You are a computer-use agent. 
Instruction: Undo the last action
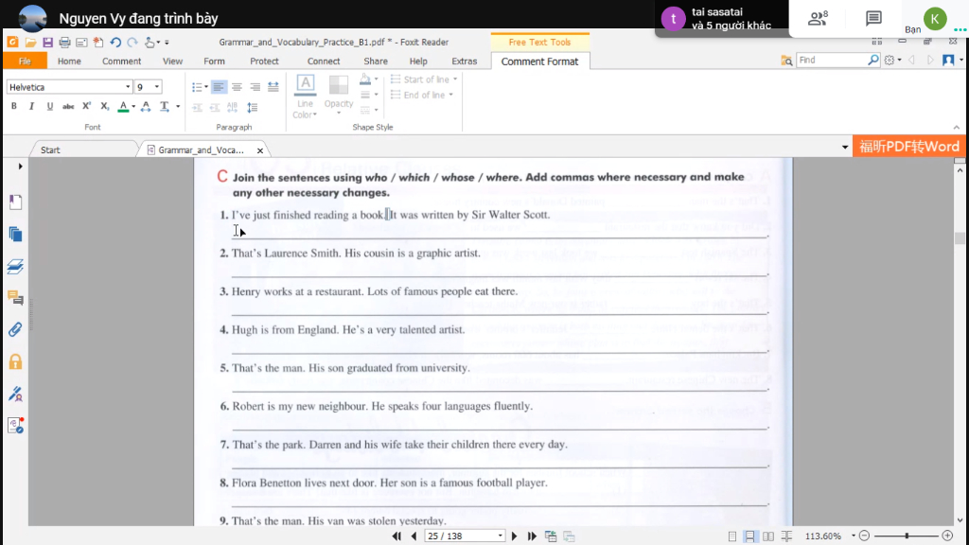pos(115,42)
